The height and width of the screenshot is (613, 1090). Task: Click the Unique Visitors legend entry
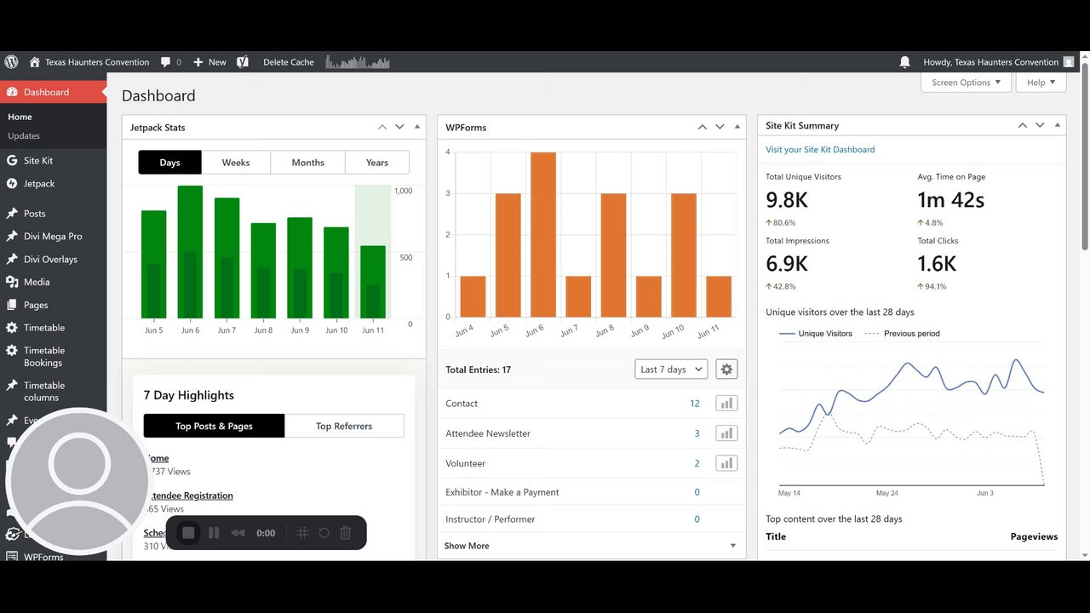point(816,334)
